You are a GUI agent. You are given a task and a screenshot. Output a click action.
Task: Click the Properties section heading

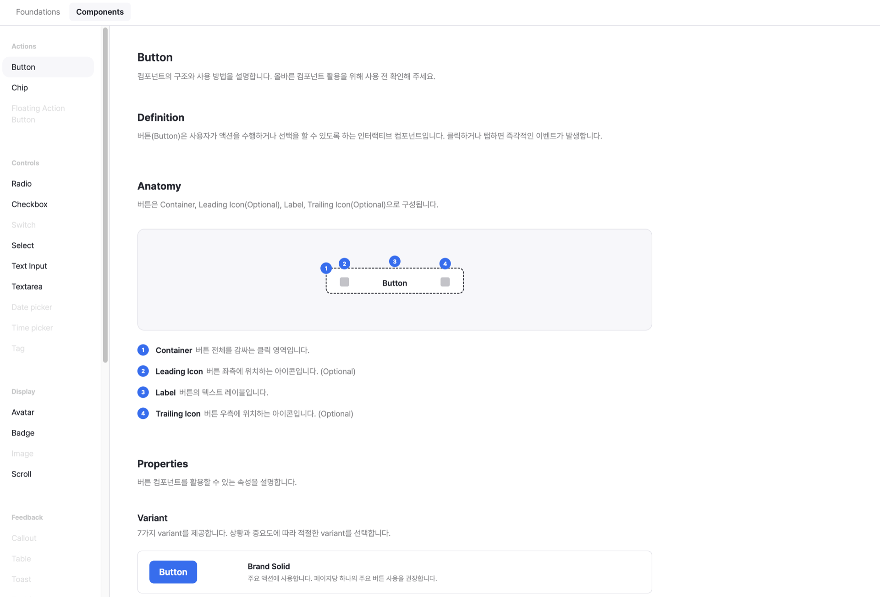(163, 464)
